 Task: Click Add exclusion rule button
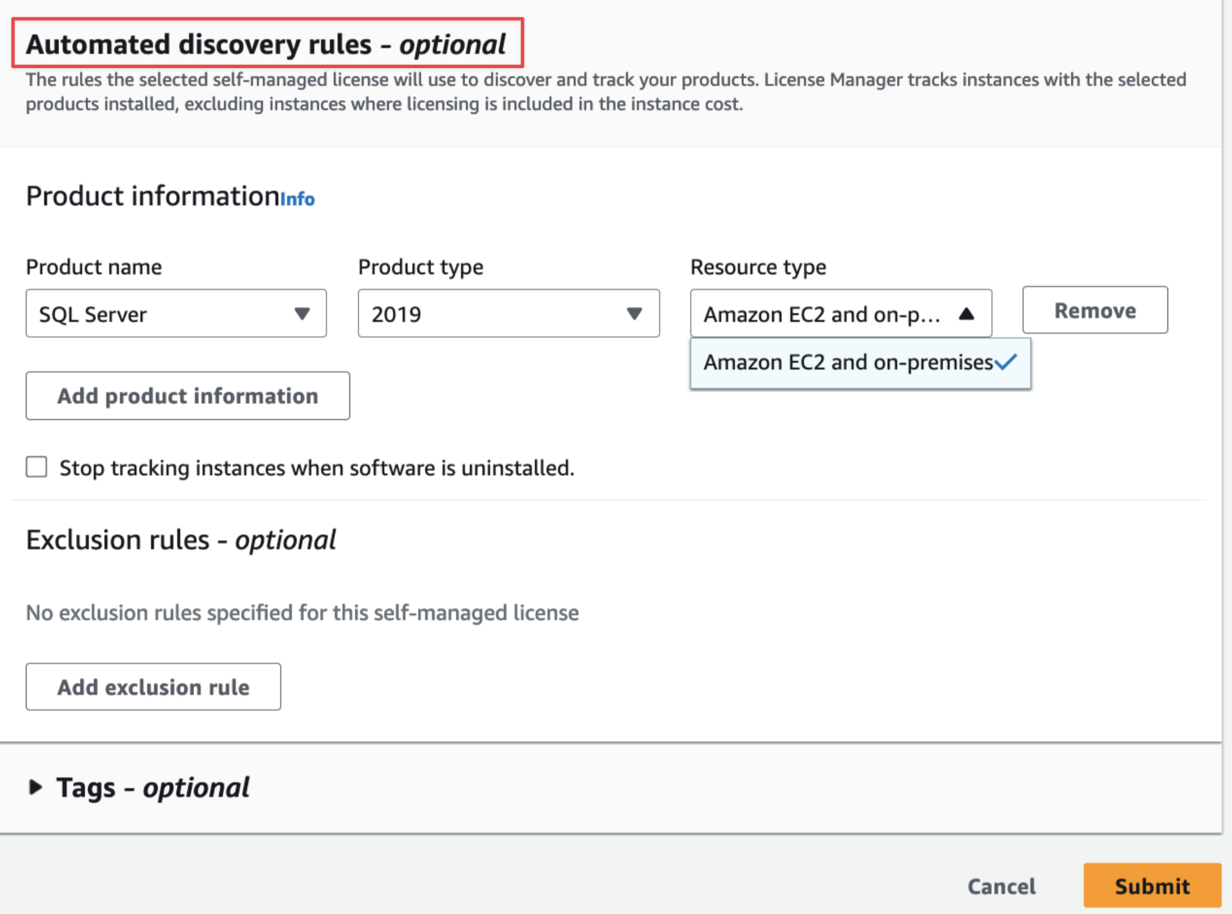pyautogui.click(x=153, y=687)
